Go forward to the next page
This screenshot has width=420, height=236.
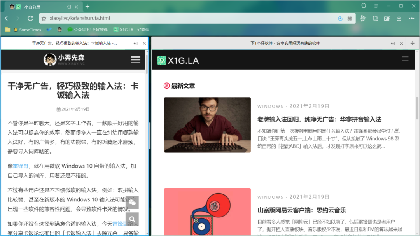[x=17, y=18]
